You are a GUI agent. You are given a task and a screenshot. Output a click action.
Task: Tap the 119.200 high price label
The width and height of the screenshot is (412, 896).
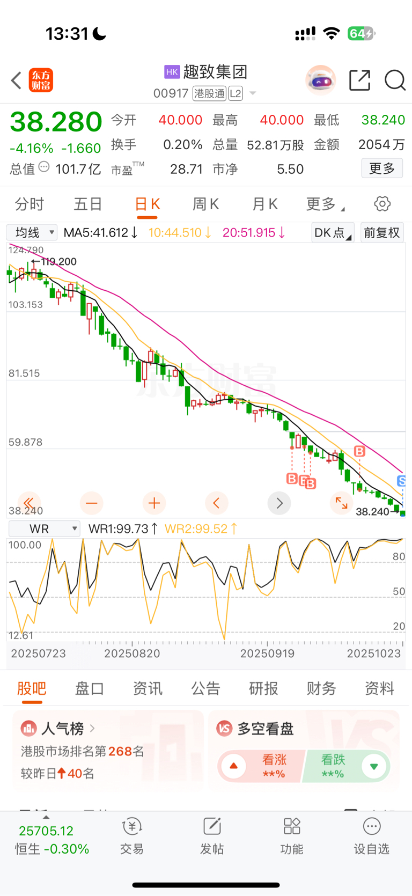pyautogui.click(x=58, y=262)
